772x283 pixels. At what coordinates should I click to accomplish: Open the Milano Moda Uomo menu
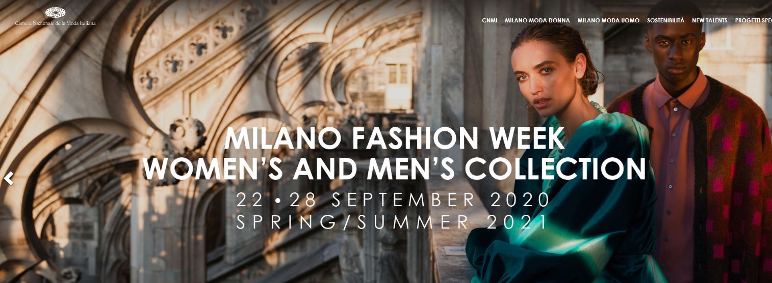[608, 21]
